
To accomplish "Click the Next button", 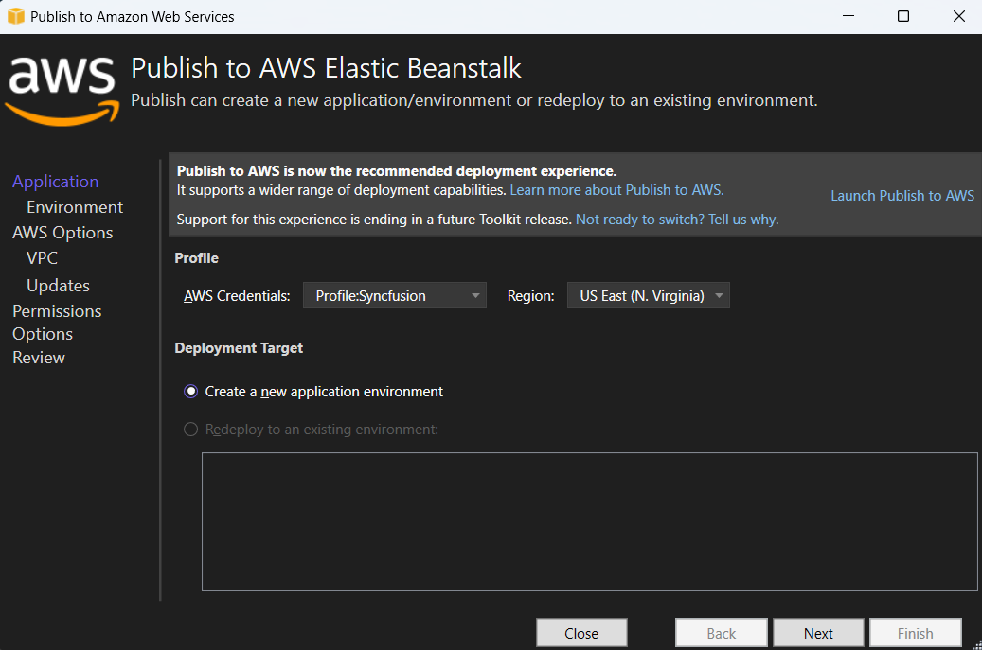I will pos(818,633).
